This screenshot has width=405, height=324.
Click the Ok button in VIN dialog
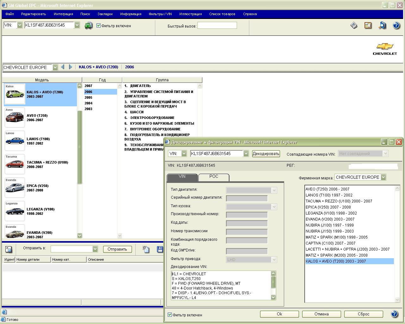279,314
